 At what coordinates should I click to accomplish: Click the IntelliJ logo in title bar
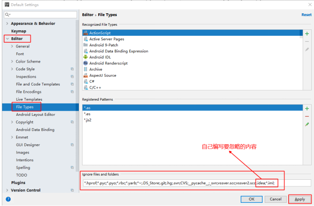coord(7,5)
